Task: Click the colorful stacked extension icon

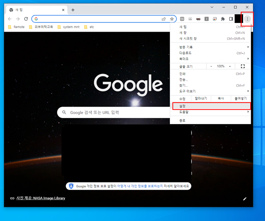Action: coord(215,19)
